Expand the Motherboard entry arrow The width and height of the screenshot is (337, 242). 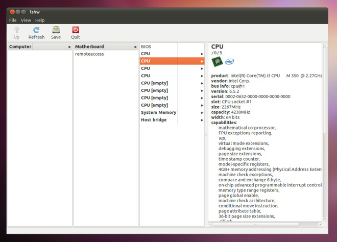(135, 47)
